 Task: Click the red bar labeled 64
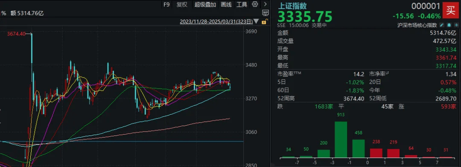(411, 156)
